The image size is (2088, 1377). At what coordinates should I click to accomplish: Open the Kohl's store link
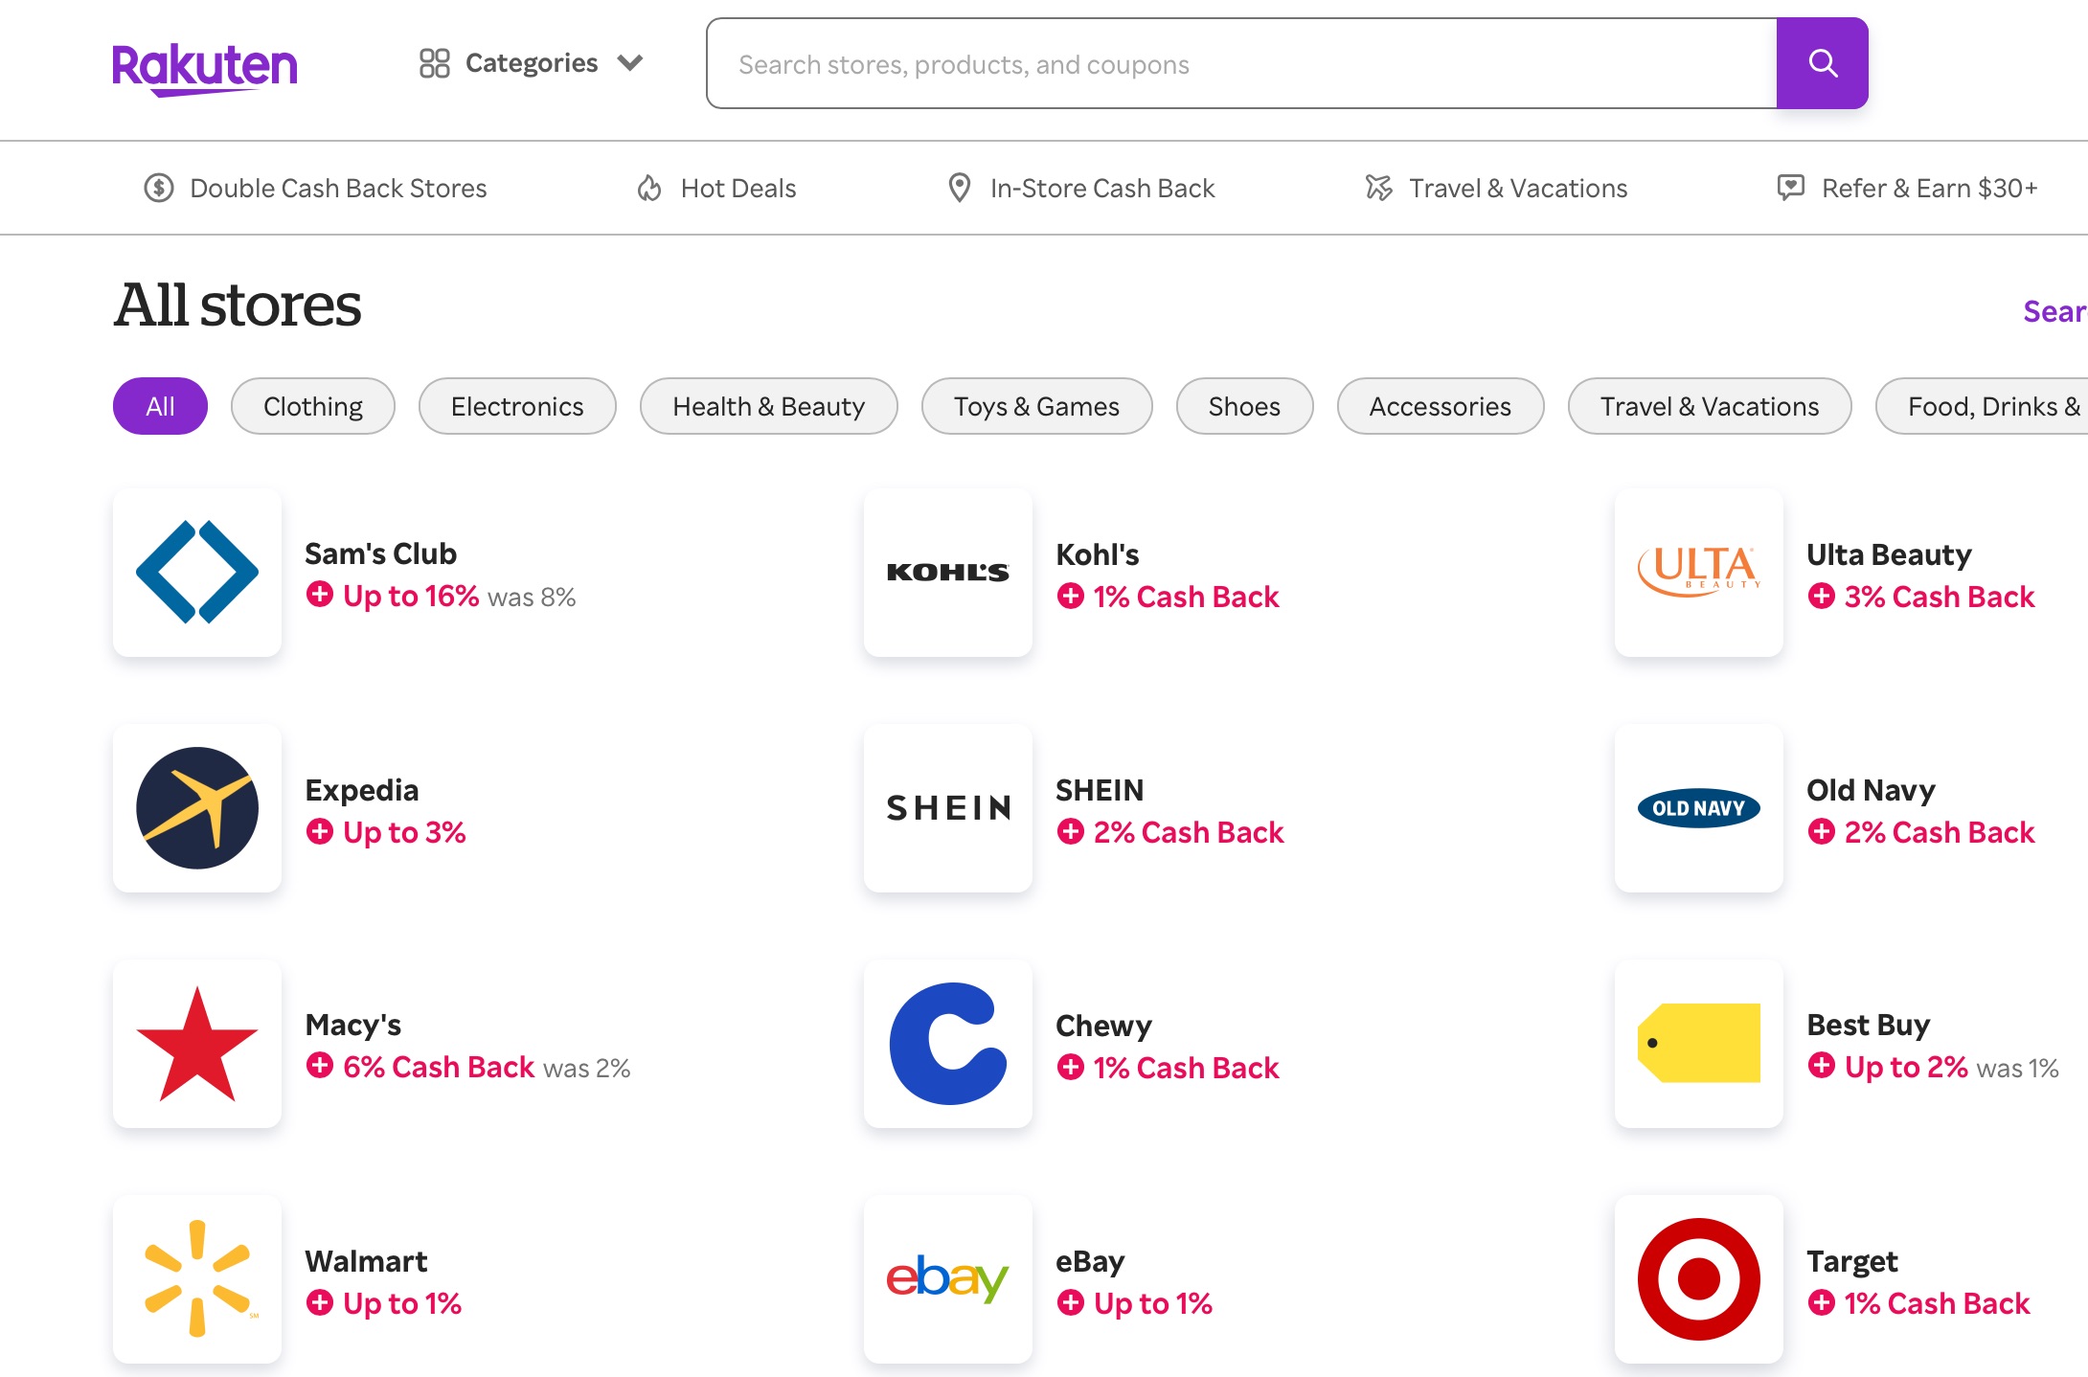pos(1097,554)
